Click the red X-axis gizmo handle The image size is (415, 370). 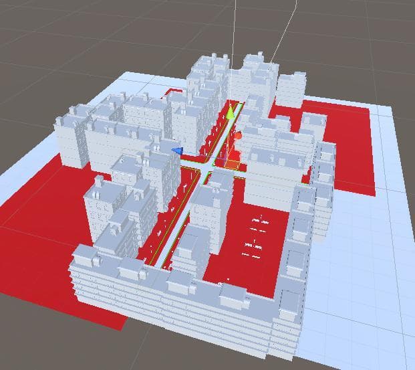[238, 136]
